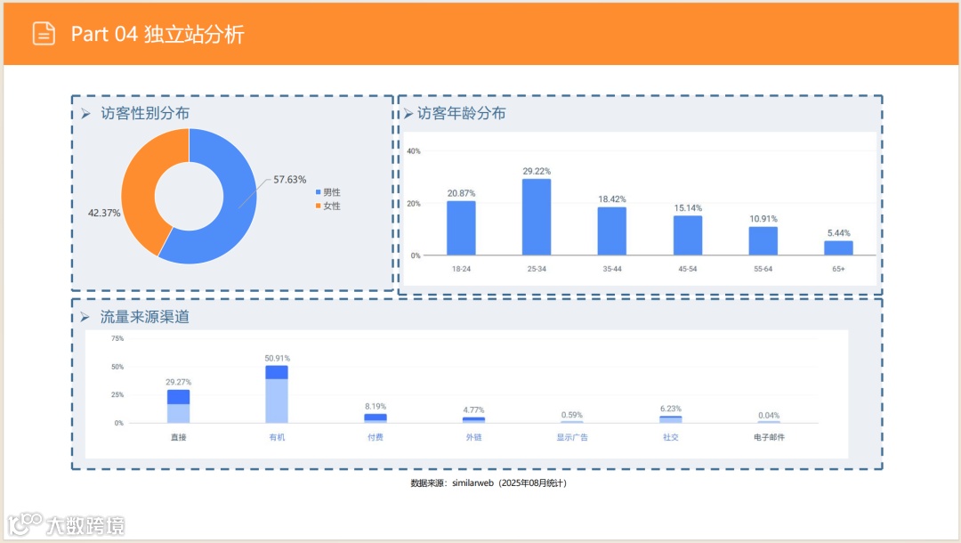Click the '65+' axis label

click(x=838, y=269)
